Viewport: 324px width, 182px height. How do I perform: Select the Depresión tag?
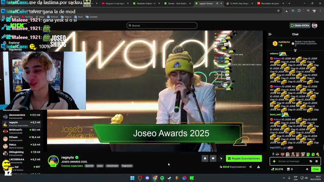point(127,166)
